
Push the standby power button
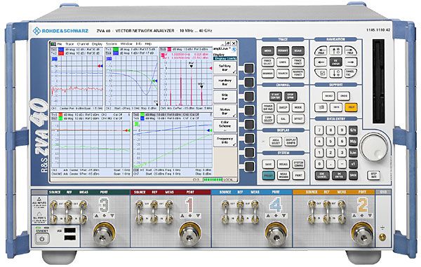pos(42,238)
